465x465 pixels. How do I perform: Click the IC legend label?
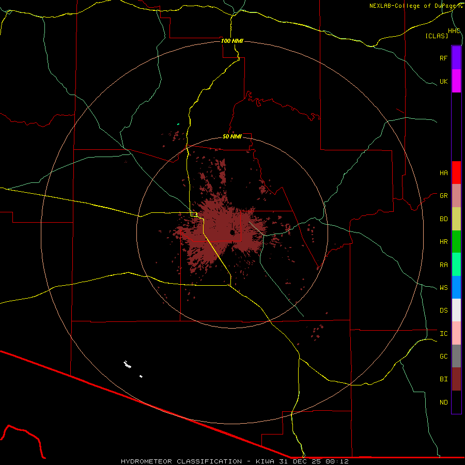(443, 334)
